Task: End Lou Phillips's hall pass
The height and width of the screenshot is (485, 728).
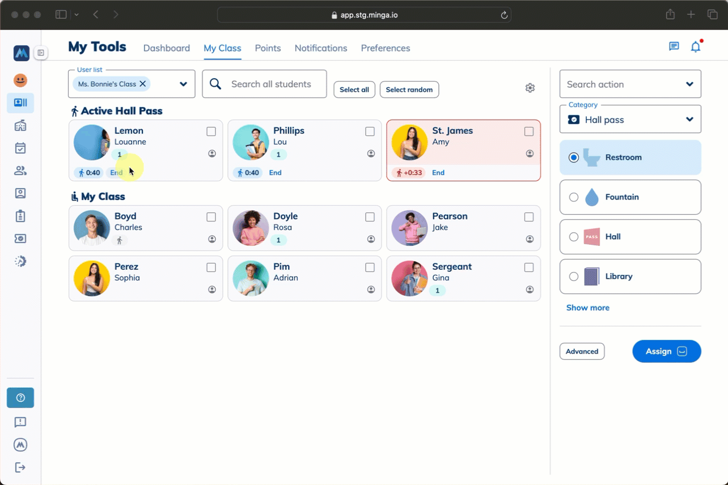Action: 275,173
